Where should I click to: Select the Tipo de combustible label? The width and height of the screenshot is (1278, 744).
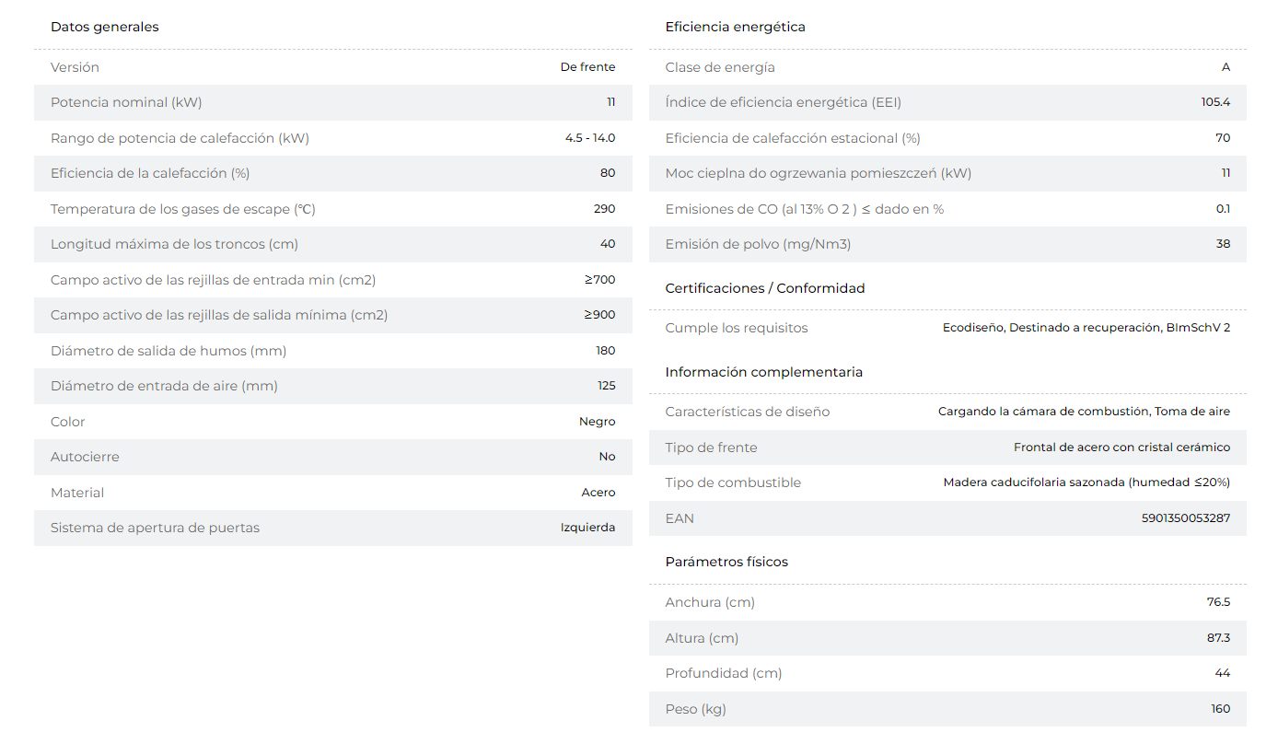pyautogui.click(x=733, y=482)
